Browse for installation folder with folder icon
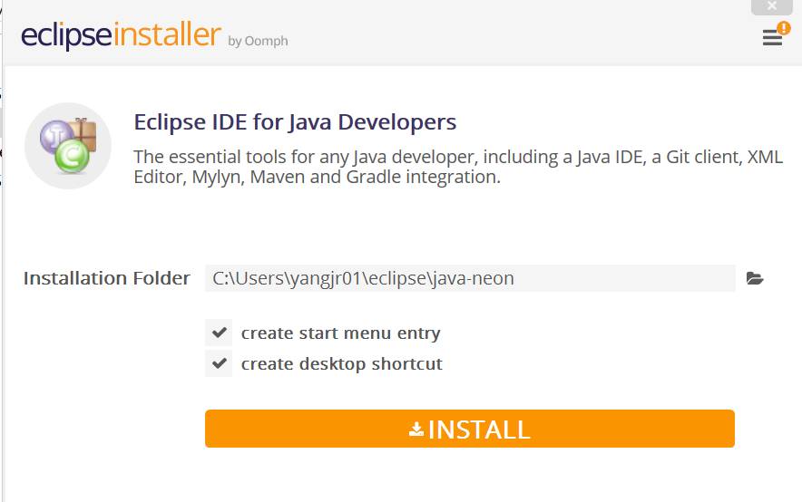The width and height of the screenshot is (802, 502). point(754,278)
